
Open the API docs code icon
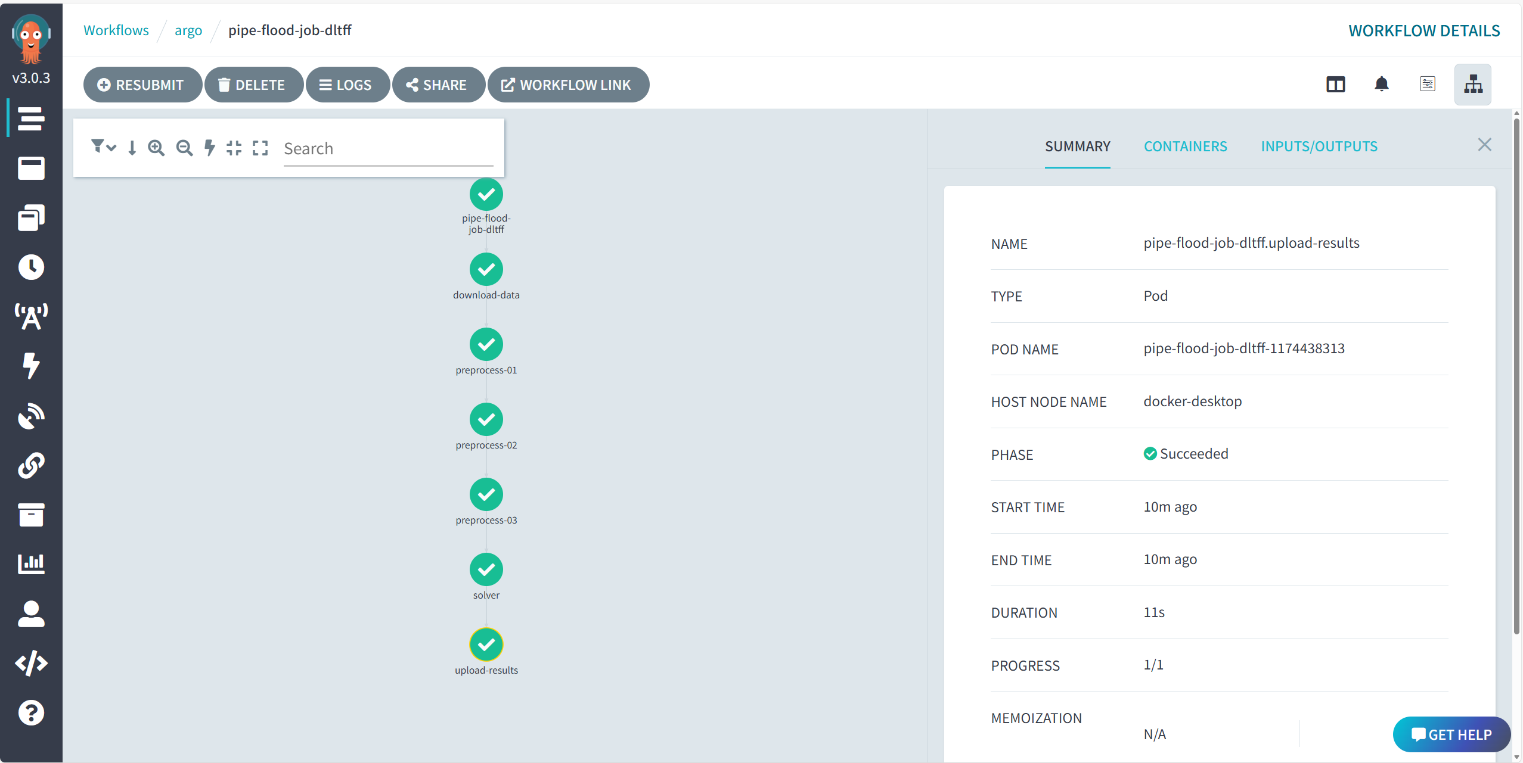click(x=31, y=663)
